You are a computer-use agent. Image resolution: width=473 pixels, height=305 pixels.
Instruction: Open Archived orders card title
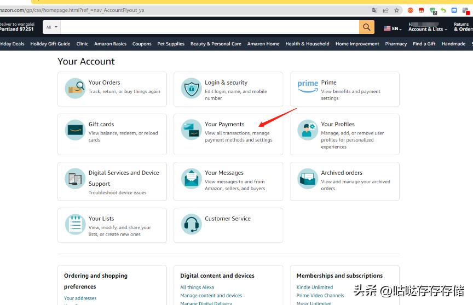(x=342, y=173)
